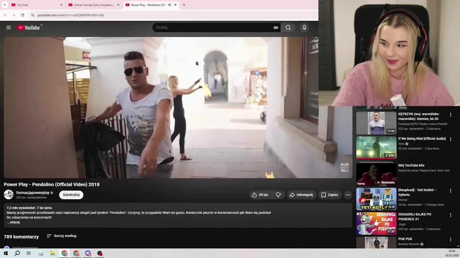Open PUK PUK video title
This screenshot has width=460, height=258.
pyautogui.click(x=405, y=239)
